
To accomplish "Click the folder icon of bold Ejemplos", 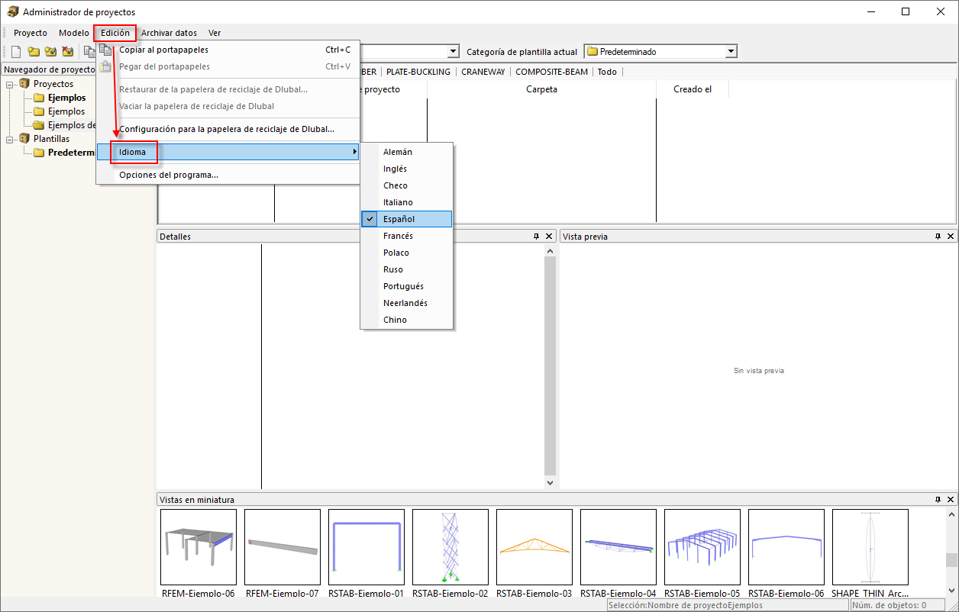I will coord(39,98).
